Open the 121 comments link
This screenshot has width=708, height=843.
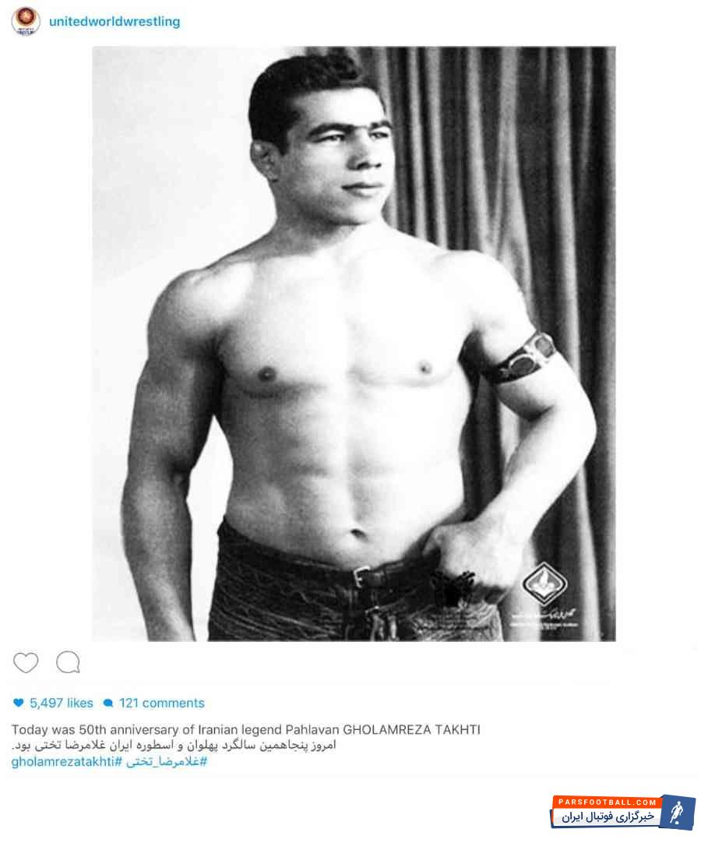[162, 703]
